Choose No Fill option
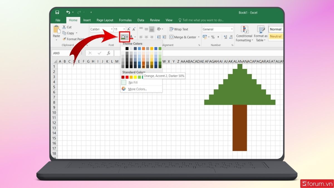Viewport: 334px width, 188px height. point(141,82)
